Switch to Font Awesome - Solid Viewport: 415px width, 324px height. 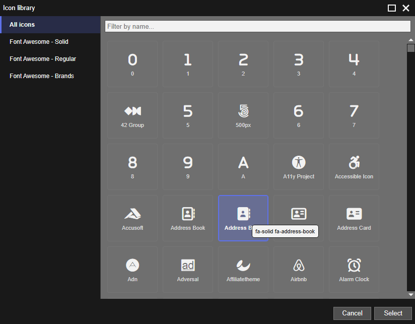coord(50,41)
